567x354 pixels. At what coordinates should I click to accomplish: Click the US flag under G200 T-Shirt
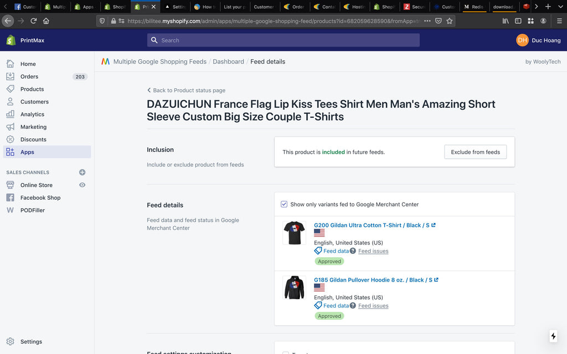319,233
